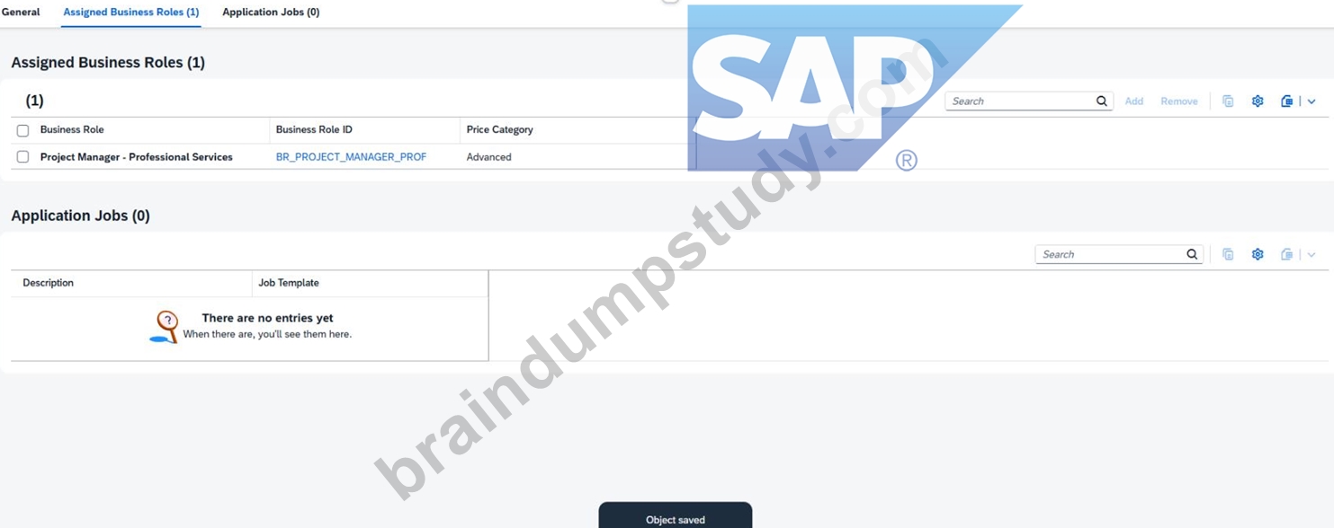
Task: Open the BR_PROJECT_MANAGER_PROF link
Action: click(x=351, y=157)
